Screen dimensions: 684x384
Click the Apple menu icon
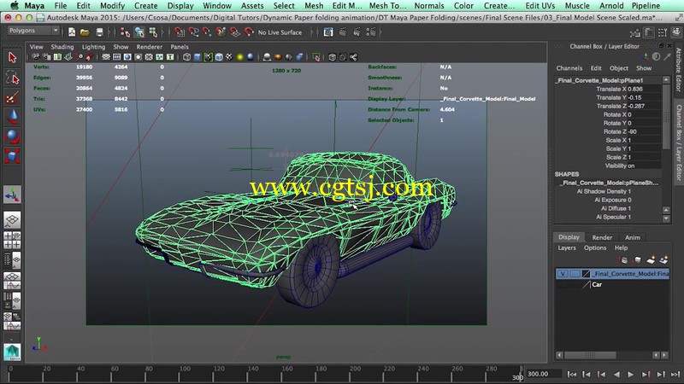[x=15, y=6]
